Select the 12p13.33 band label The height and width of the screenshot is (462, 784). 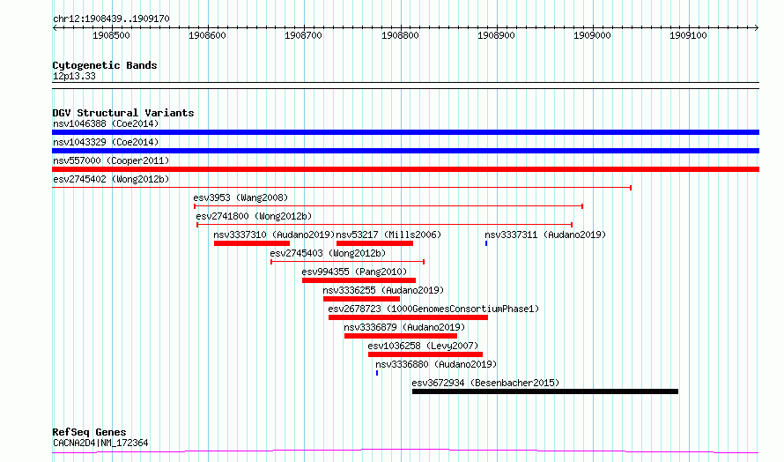(74, 76)
